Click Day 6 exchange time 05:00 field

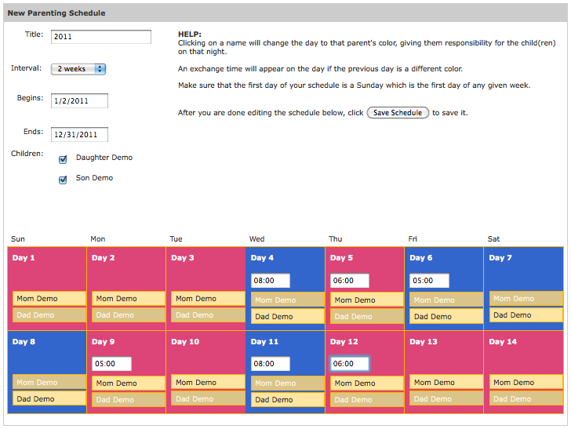pos(429,281)
